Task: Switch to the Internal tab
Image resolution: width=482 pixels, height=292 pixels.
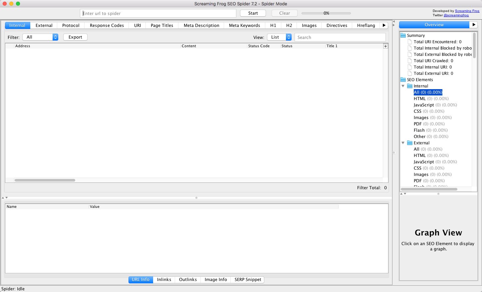Action: pyautogui.click(x=17, y=25)
